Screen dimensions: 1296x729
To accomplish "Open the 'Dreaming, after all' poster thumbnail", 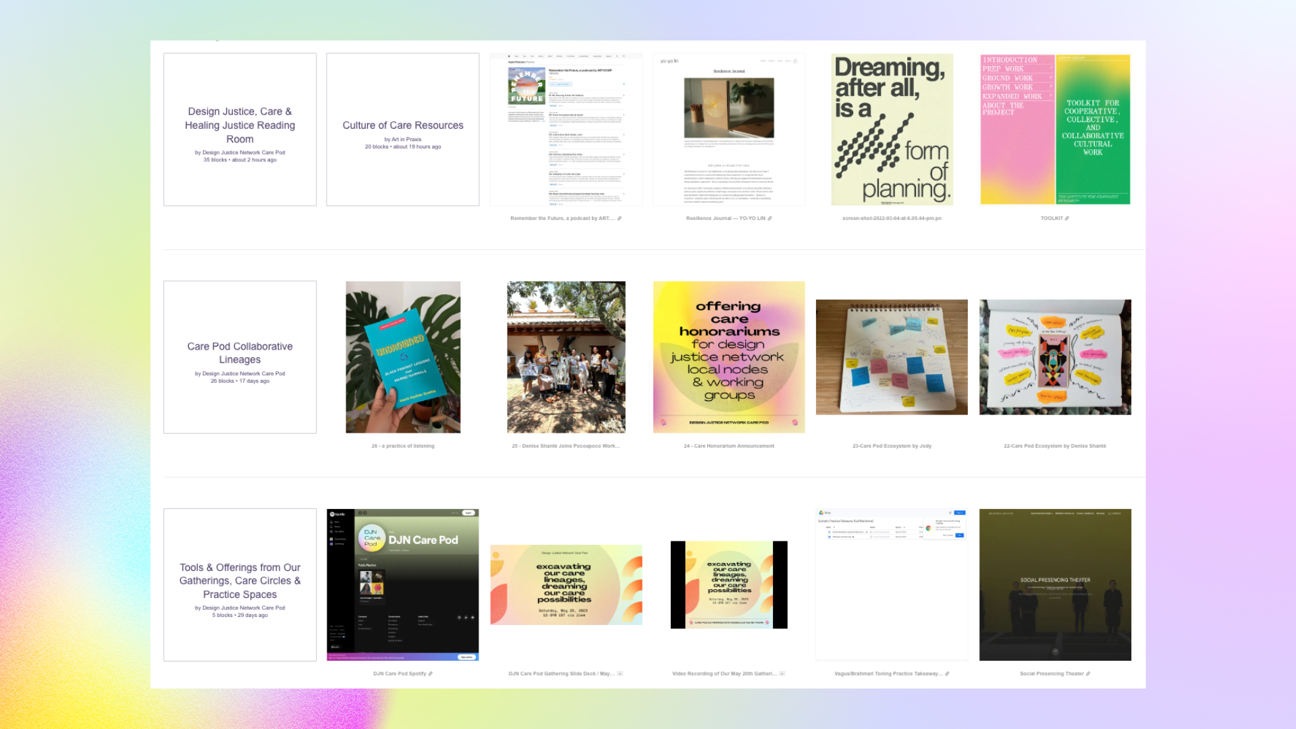I will 892,130.
